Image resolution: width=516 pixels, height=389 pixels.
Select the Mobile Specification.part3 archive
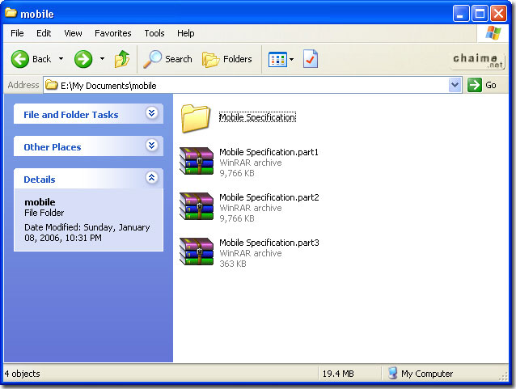(x=197, y=252)
